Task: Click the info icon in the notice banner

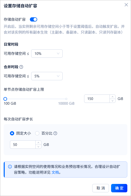Action: tap(10, 167)
